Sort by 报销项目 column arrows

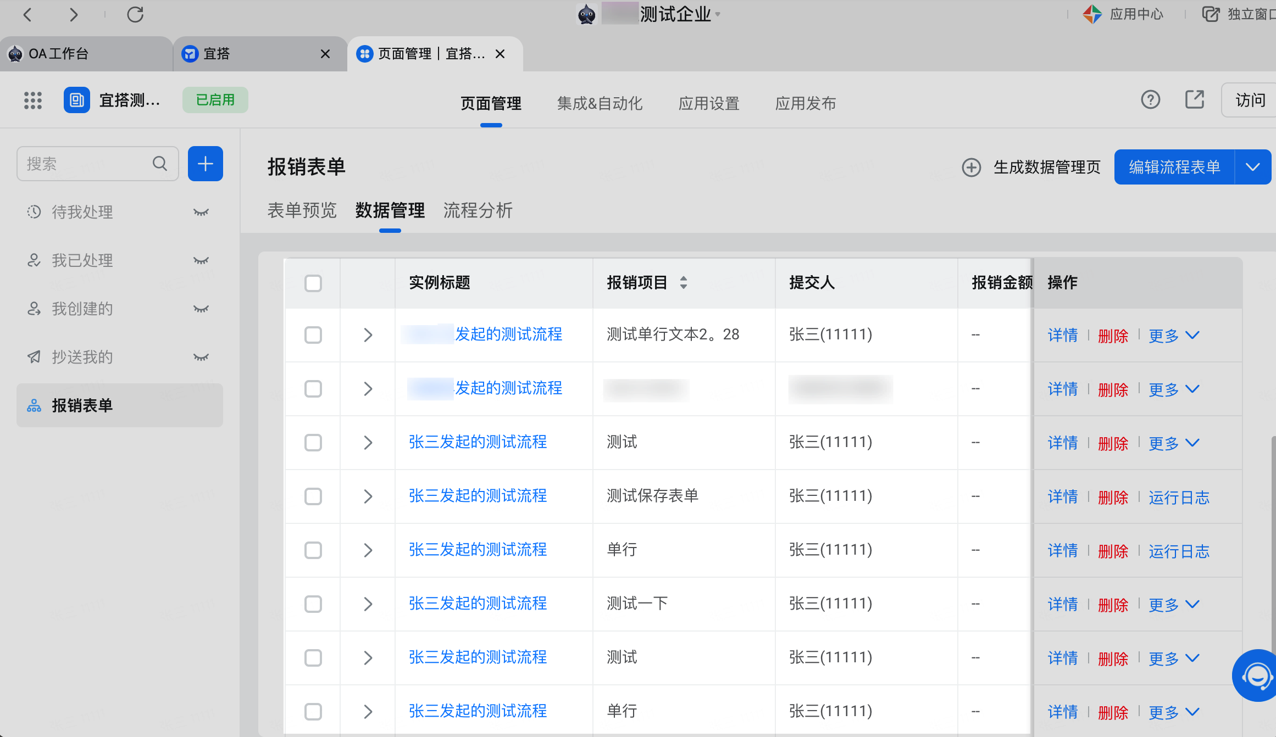tap(683, 283)
